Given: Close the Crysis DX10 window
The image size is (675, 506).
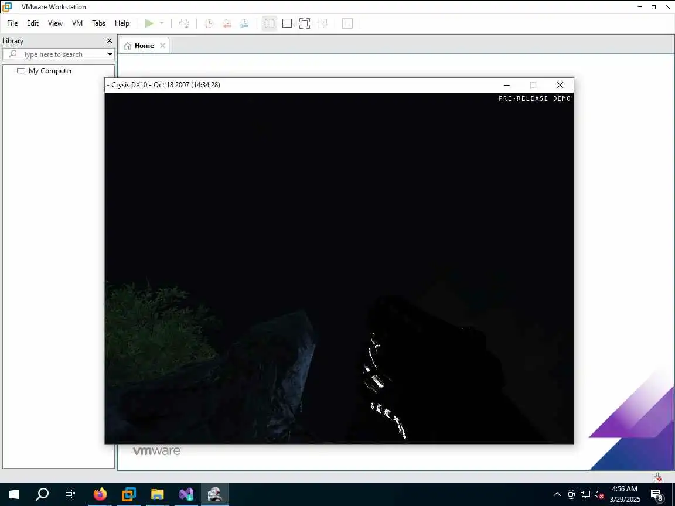Looking at the screenshot, I should [x=560, y=85].
